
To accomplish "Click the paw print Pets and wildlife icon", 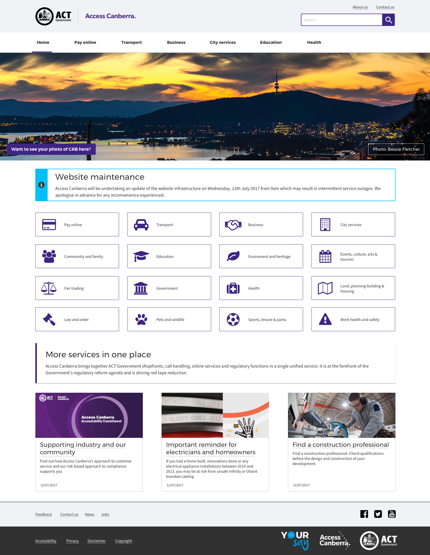I will pyautogui.click(x=141, y=319).
